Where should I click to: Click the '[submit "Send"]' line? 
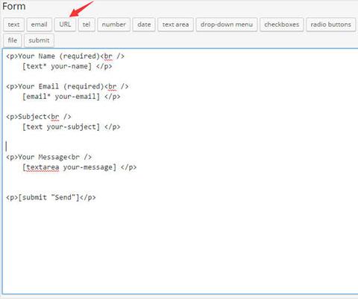[51, 198]
